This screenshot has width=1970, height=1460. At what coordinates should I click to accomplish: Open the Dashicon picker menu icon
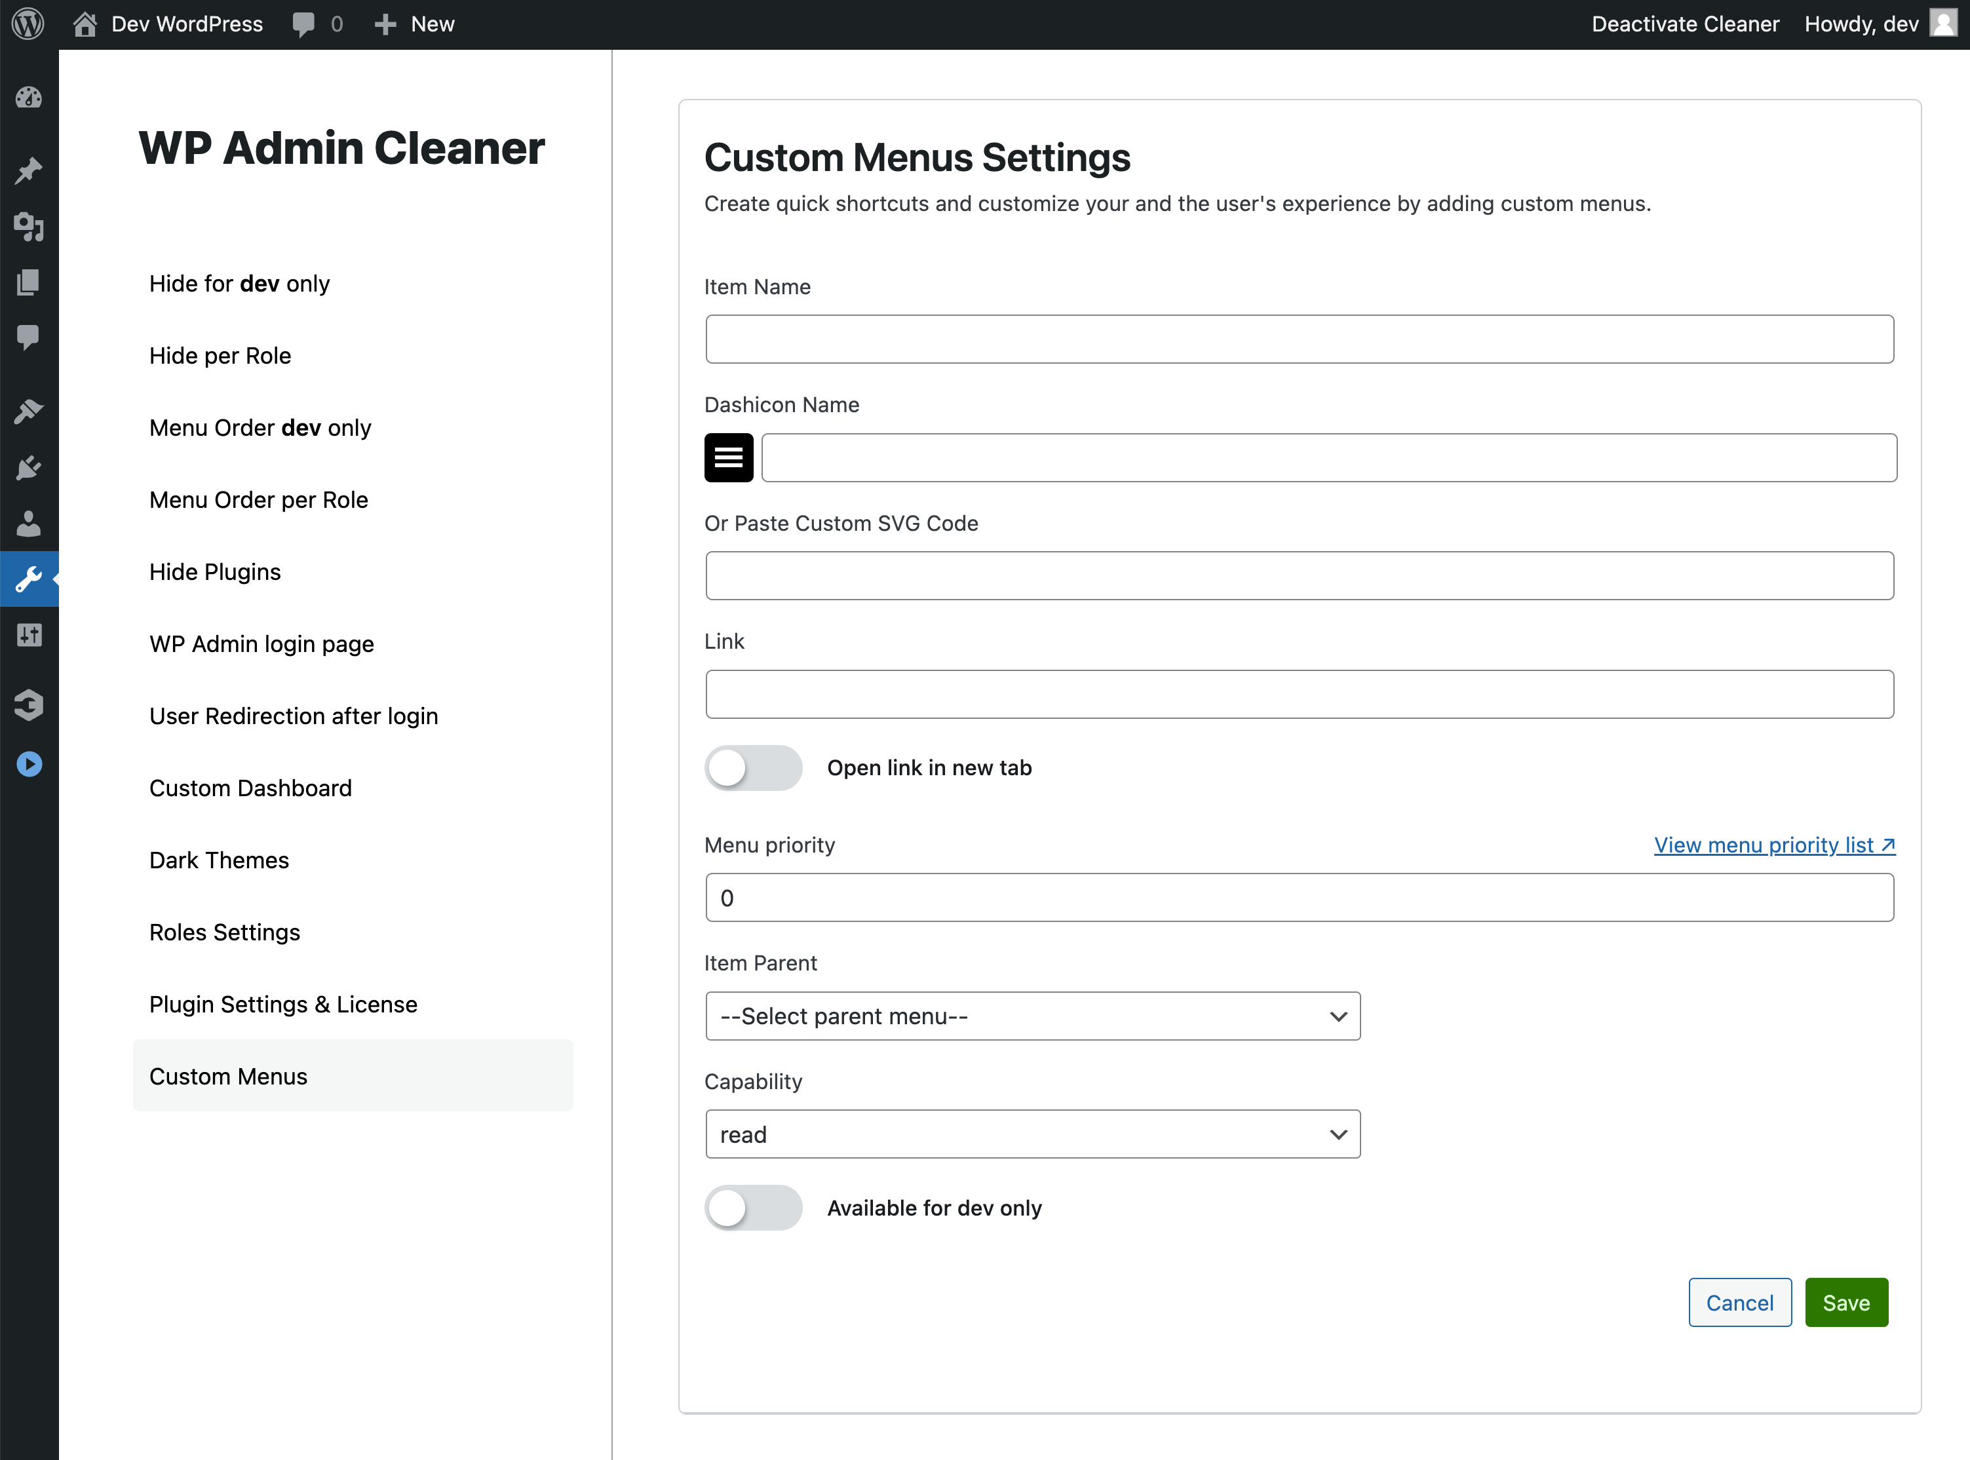[x=728, y=458]
